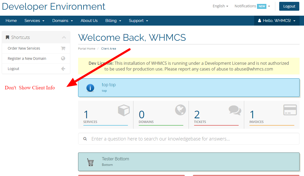304x176 pixels.
Task: Click the NEW badge beside Notifications
Action: tap(261, 6)
